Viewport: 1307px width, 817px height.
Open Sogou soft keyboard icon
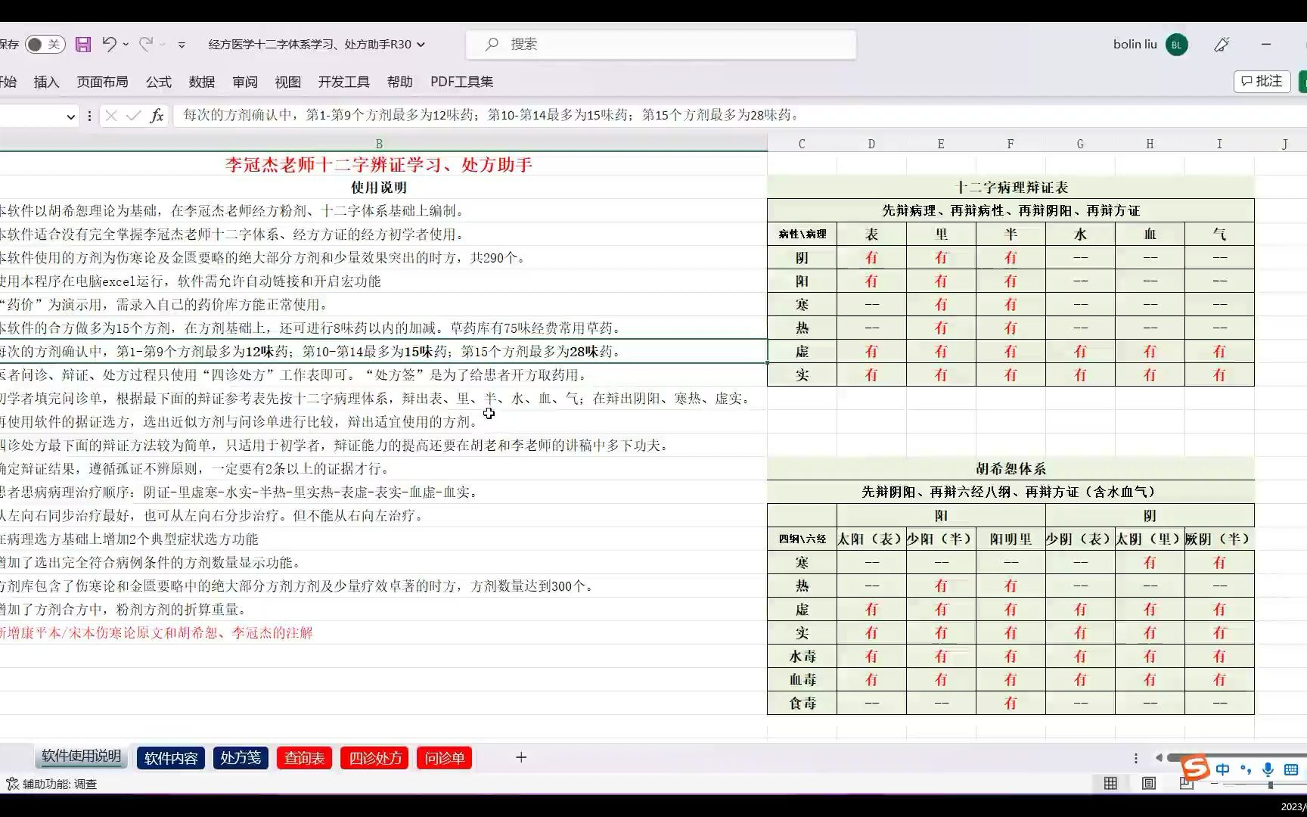(1291, 770)
